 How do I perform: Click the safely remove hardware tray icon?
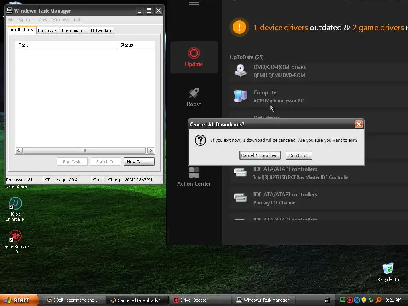point(371,300)
